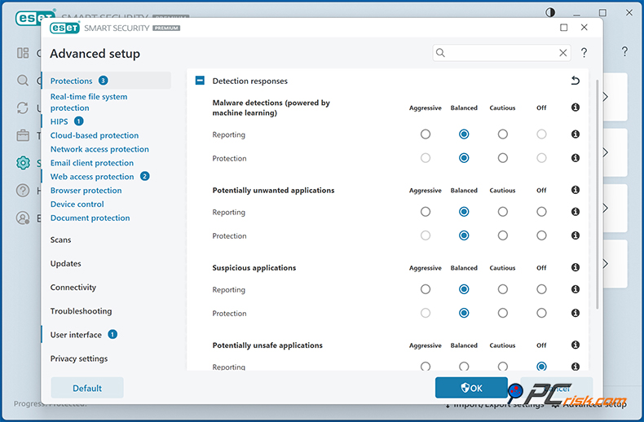Click info icon beside Potentially unsafe applications header
644x422 pixels.
[x=576, y=345]
